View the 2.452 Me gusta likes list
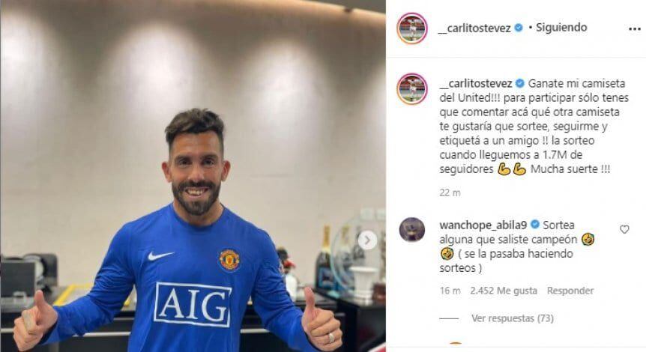The image size is (646, 352). 504,291
